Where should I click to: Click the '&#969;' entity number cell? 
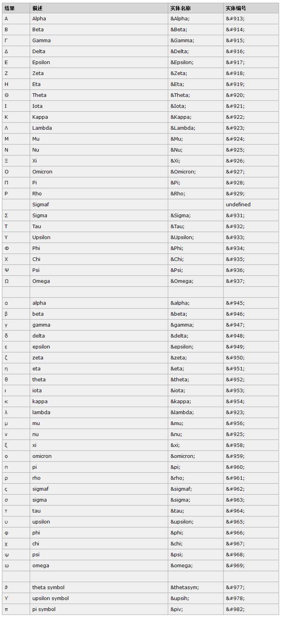(x=235, y=566)
